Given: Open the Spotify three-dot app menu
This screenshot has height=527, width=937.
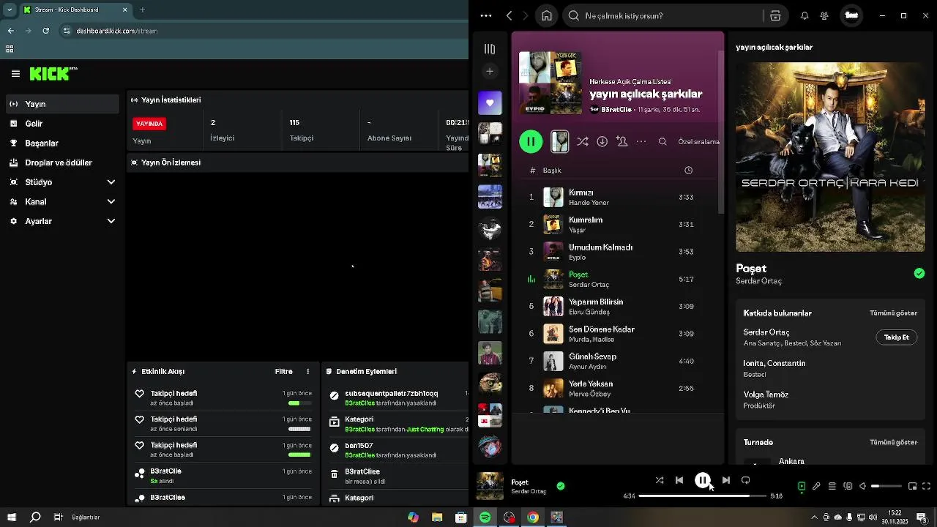Looking at the screenshot, I should pyautogui.click(x=486, y=15).
